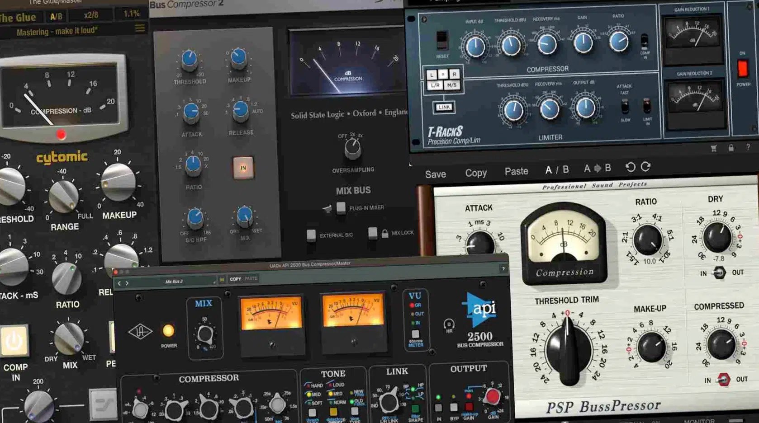
Task: Click the Mix Lock padlock in SSL
Action: point(384,233)
